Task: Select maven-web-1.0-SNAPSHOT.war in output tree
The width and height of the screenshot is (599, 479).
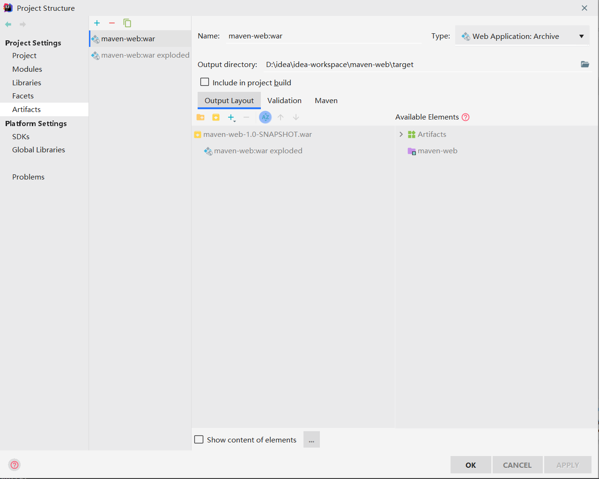Action: [253, 135]
